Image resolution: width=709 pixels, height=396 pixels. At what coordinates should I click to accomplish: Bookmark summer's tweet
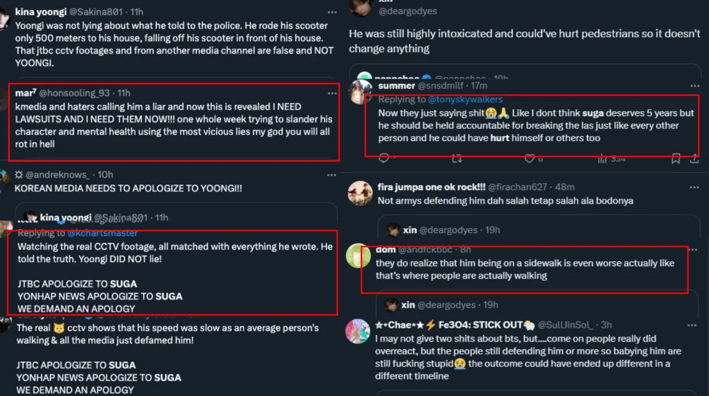coord(676,158)
